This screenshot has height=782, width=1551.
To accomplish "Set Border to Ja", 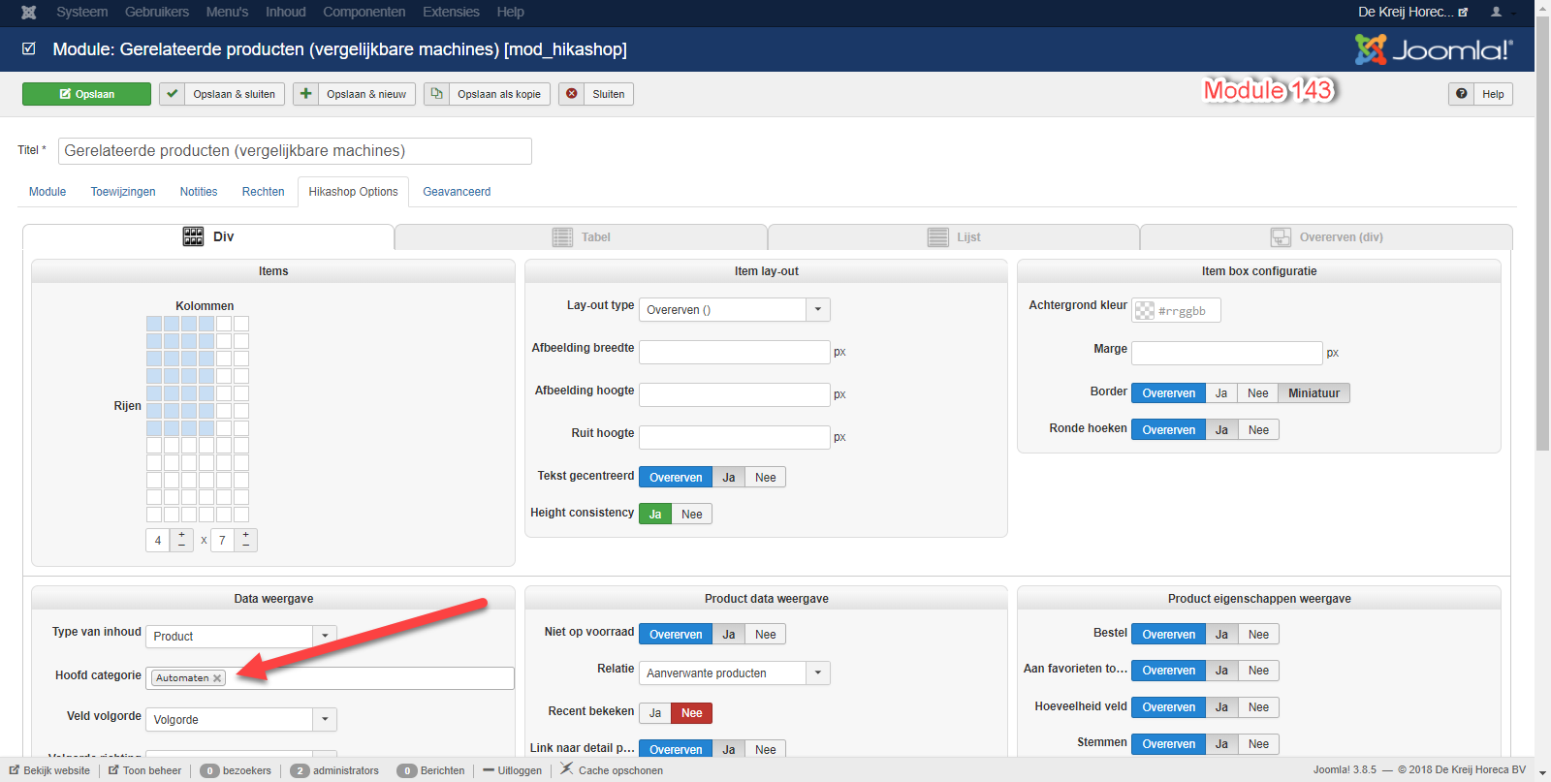I will coord(1221,393).
